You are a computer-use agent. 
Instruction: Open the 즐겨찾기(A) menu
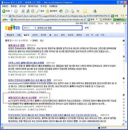33,6
